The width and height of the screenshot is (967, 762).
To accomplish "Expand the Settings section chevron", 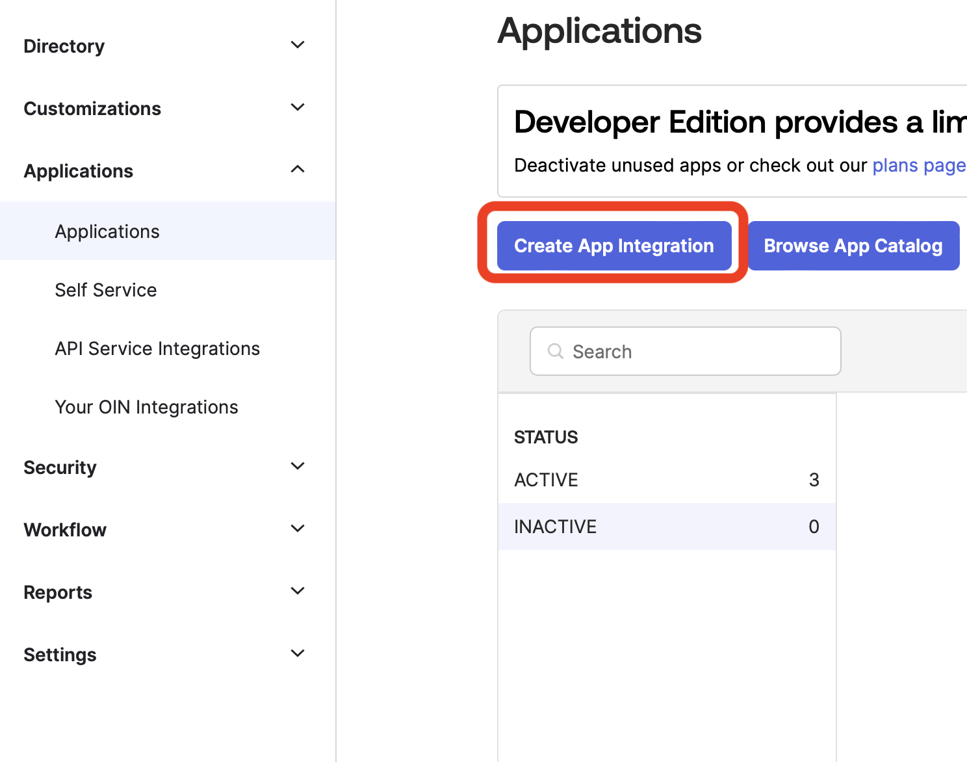I will pyautogui.click(x=298, y=653).
